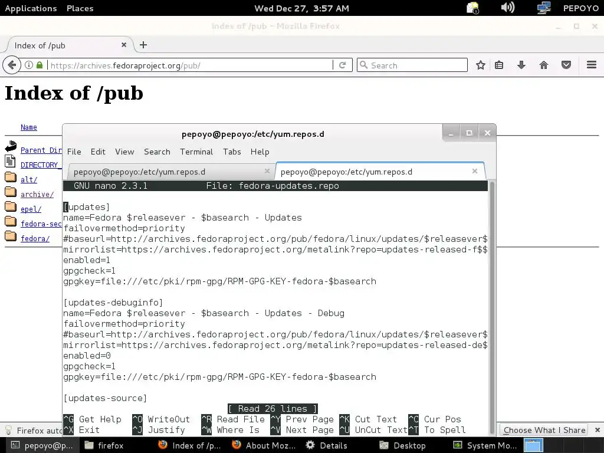Open PEPOYO user menu
This screenshot has width=604, height=453.
581,8
